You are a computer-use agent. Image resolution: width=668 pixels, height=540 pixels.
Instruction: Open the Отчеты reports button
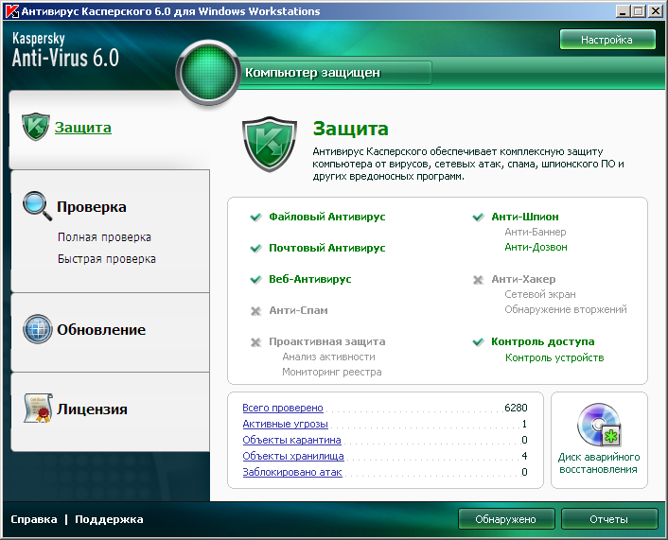609,519
